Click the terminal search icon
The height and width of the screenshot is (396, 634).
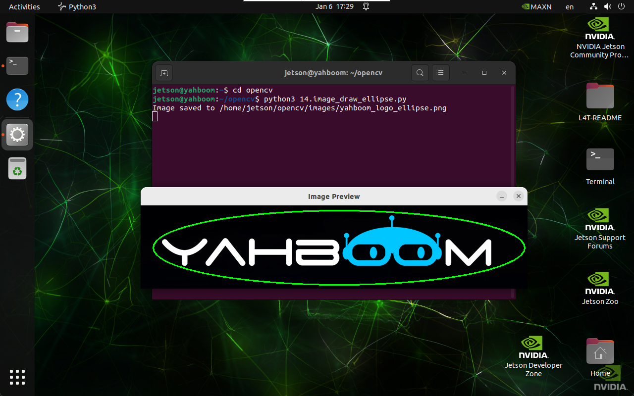click(x=420, y=73)
